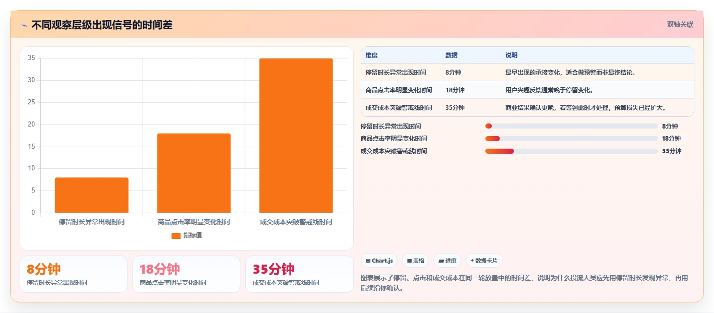Click the 表格 tag chip
The image size is (714, 313).
coord(416,261)
